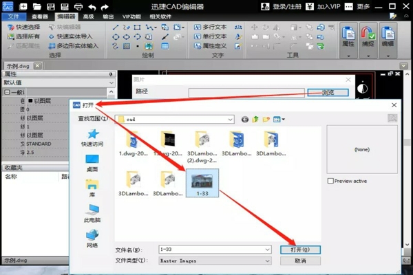Click the 取消 button
This screenshot has height=275, width=413.
pyautogui.click(x=300, y=261)
